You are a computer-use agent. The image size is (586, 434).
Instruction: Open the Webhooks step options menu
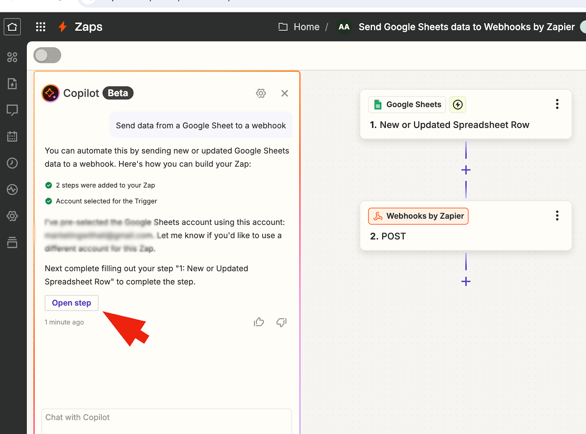[x=557, y=216]
